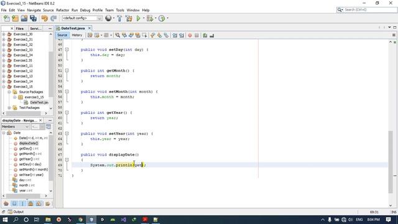
Task: Click the globe browser icon in toolbar
Action: click(x=108, y=18)
